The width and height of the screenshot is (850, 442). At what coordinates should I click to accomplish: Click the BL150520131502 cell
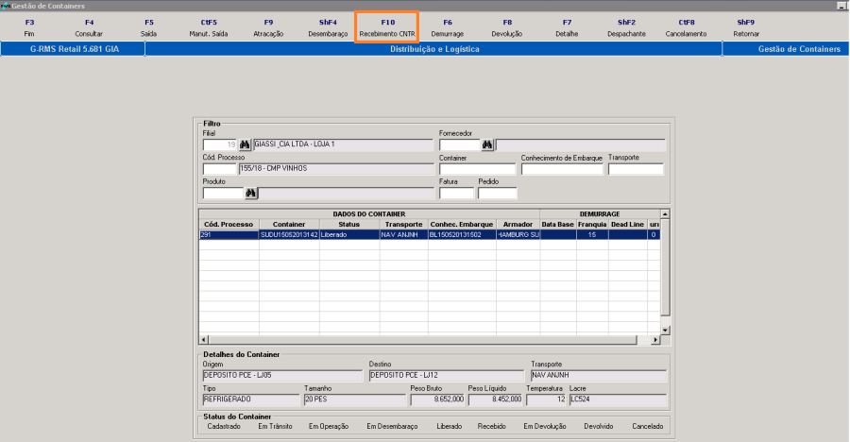(462, 235)
